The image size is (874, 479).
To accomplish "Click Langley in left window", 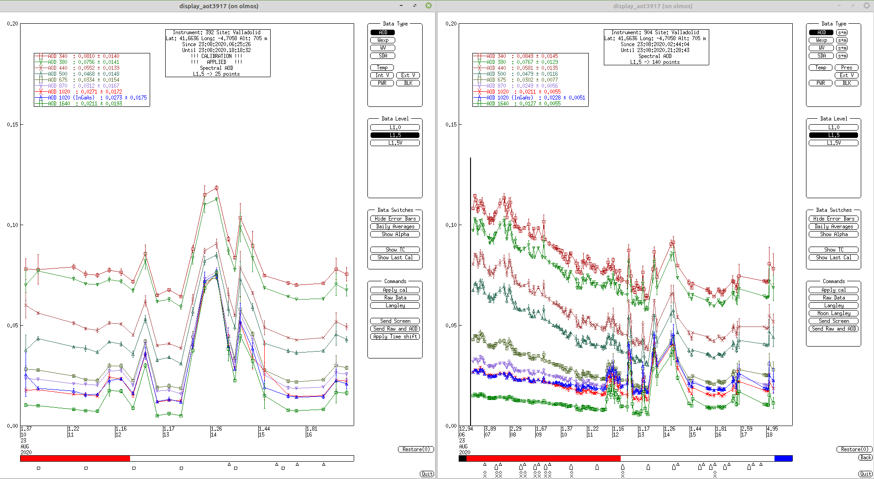I will click(x=395, y=305).
